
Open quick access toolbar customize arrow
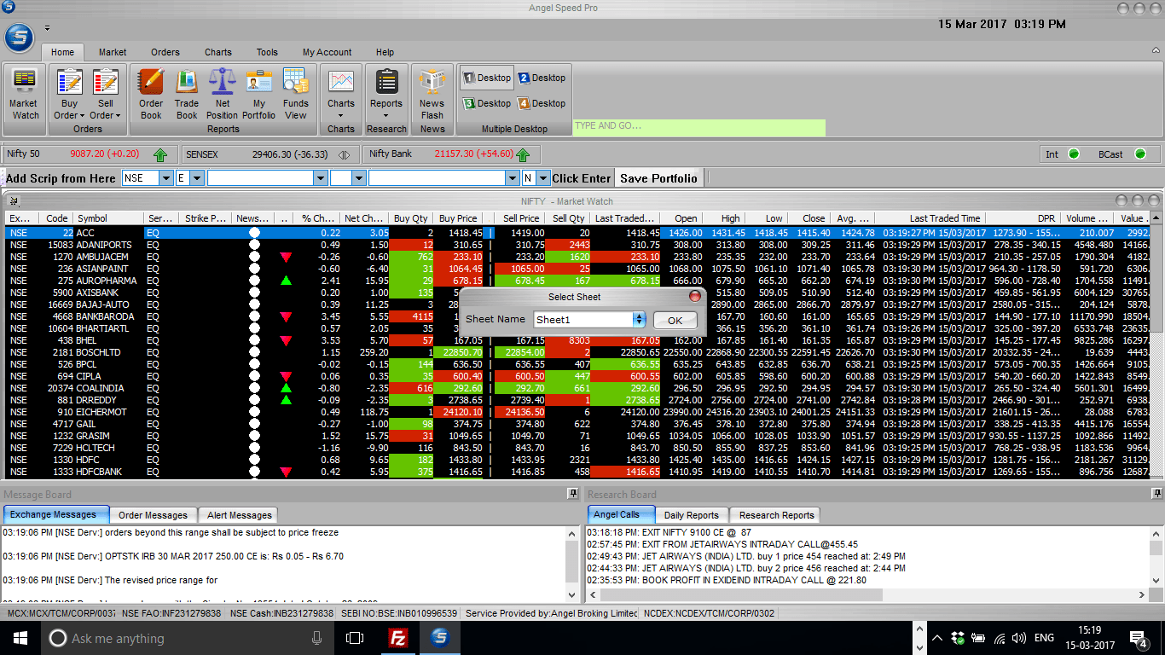pyautogui.click(x=47, y=28)
